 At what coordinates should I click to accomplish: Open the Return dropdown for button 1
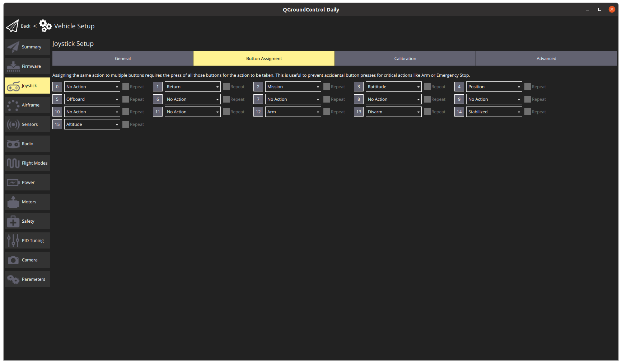coord(193,87)
